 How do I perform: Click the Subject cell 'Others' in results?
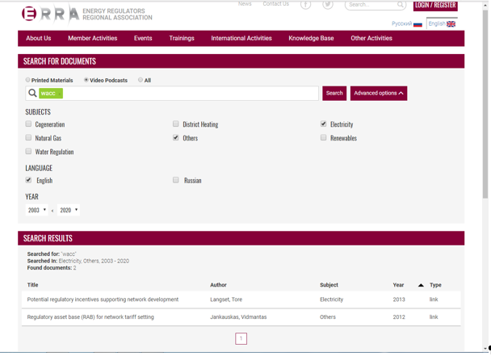(x=328, y=317)
